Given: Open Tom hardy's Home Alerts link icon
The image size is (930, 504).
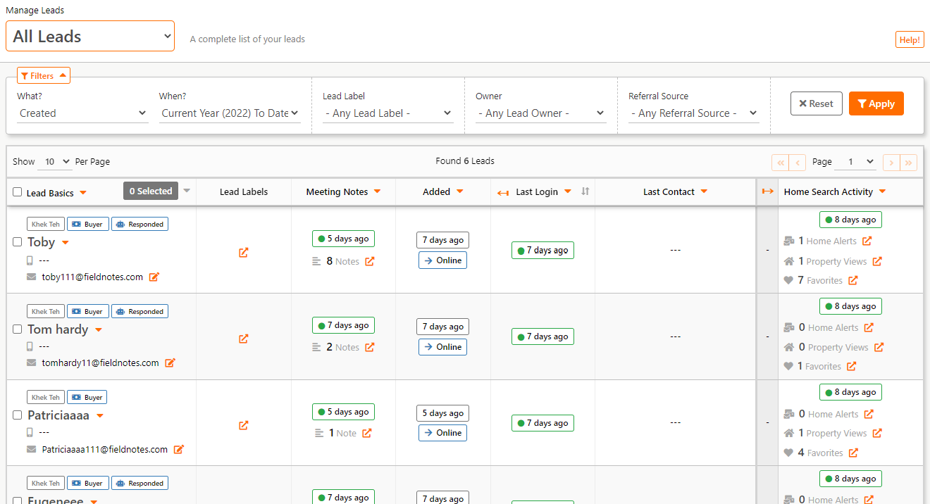Looking at the screenshot, I should point(869,327).
